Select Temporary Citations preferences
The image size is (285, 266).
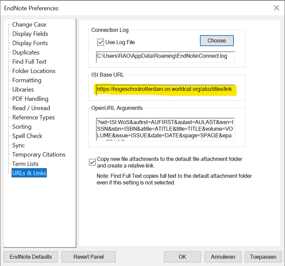pos(39,155)
